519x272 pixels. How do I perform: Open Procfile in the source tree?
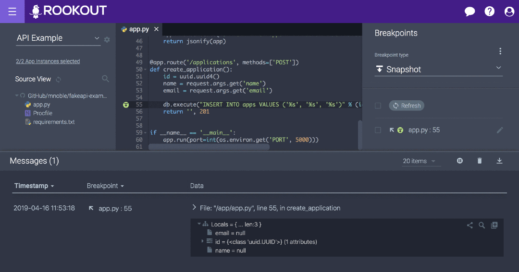(x=43, y=113)
